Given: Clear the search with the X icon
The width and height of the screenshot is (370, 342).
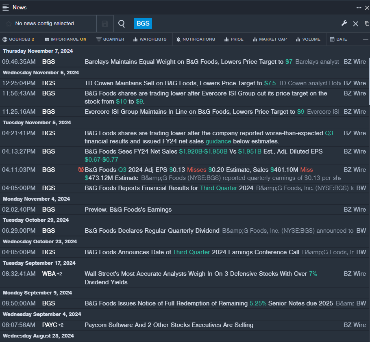Looking at the screenshot, I should click(x=355, y=24).
